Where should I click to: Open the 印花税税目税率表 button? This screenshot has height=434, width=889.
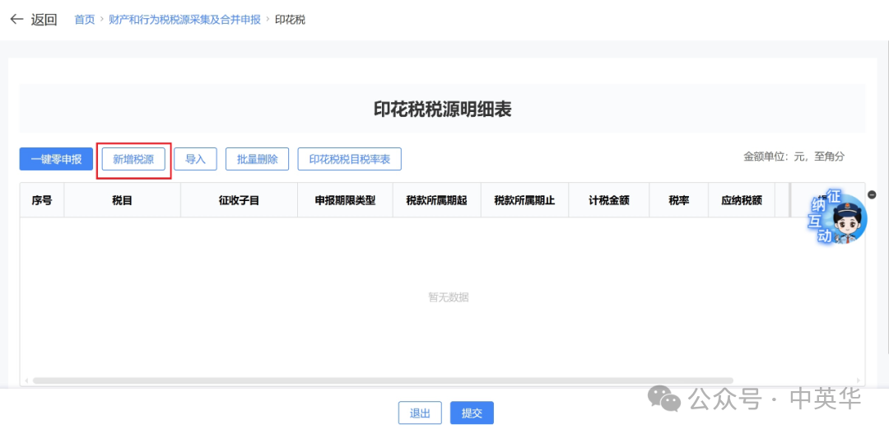click(349, 159)
